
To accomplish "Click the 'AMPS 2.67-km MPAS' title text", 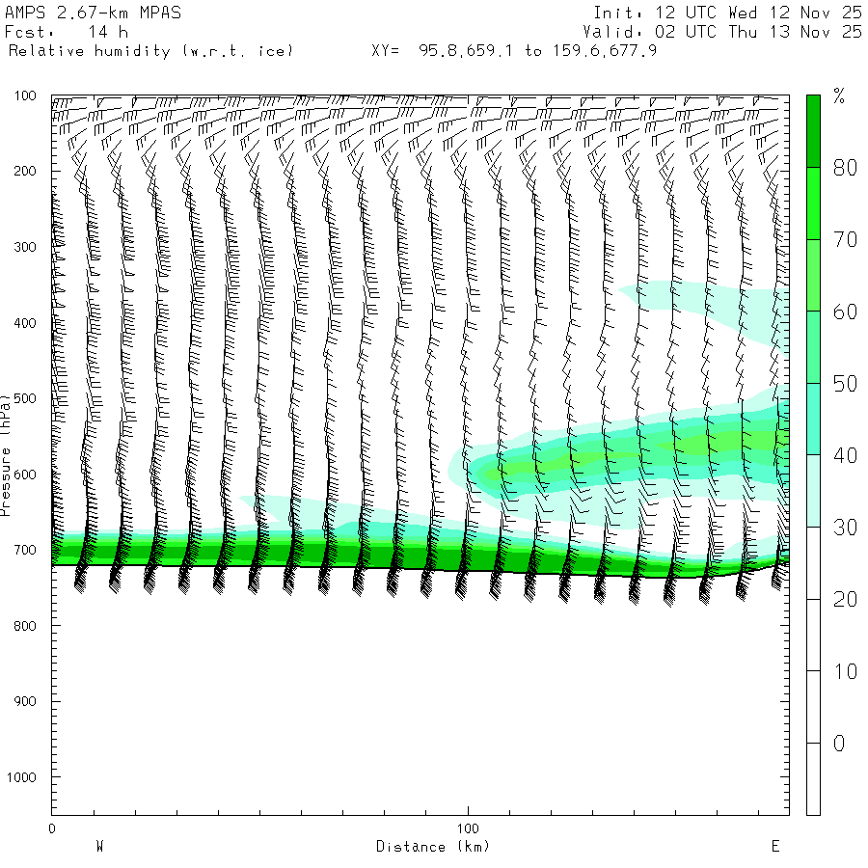I will tap(93, 13).
